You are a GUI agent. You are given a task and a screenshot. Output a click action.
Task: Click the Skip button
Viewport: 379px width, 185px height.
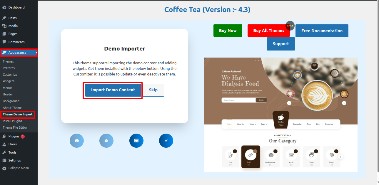pos(153,90)
